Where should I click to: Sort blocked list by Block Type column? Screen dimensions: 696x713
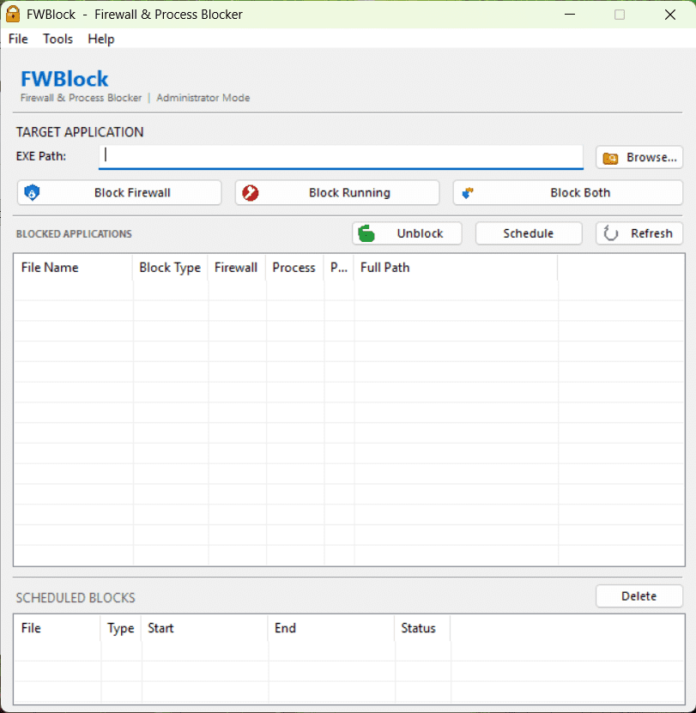(x=170, y=268)
